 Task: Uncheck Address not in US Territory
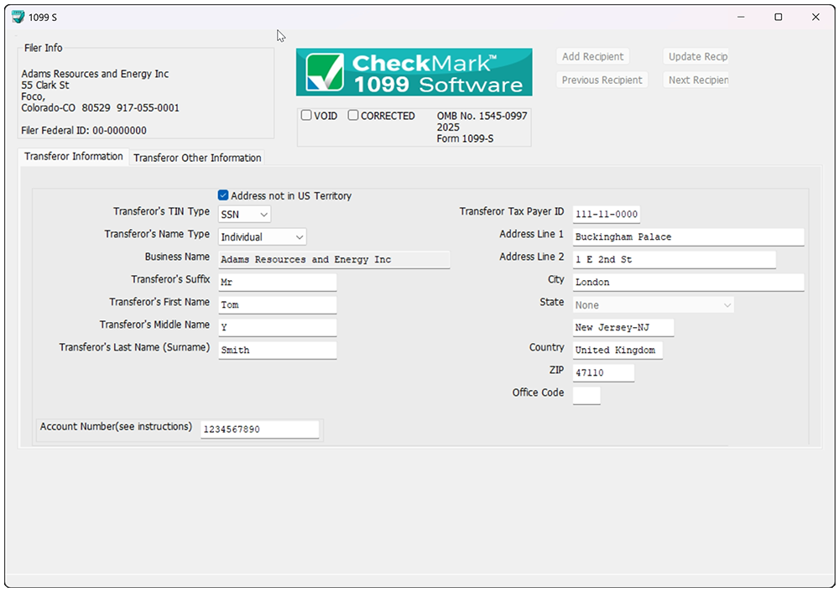point(223,195)
